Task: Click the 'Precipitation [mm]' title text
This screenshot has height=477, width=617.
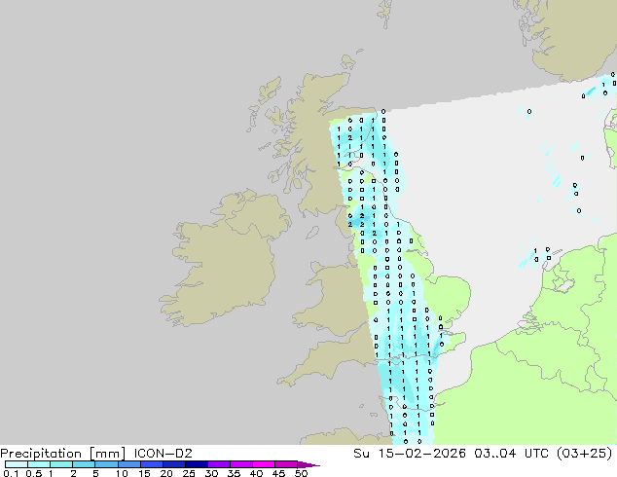Action: click(63, 454)
